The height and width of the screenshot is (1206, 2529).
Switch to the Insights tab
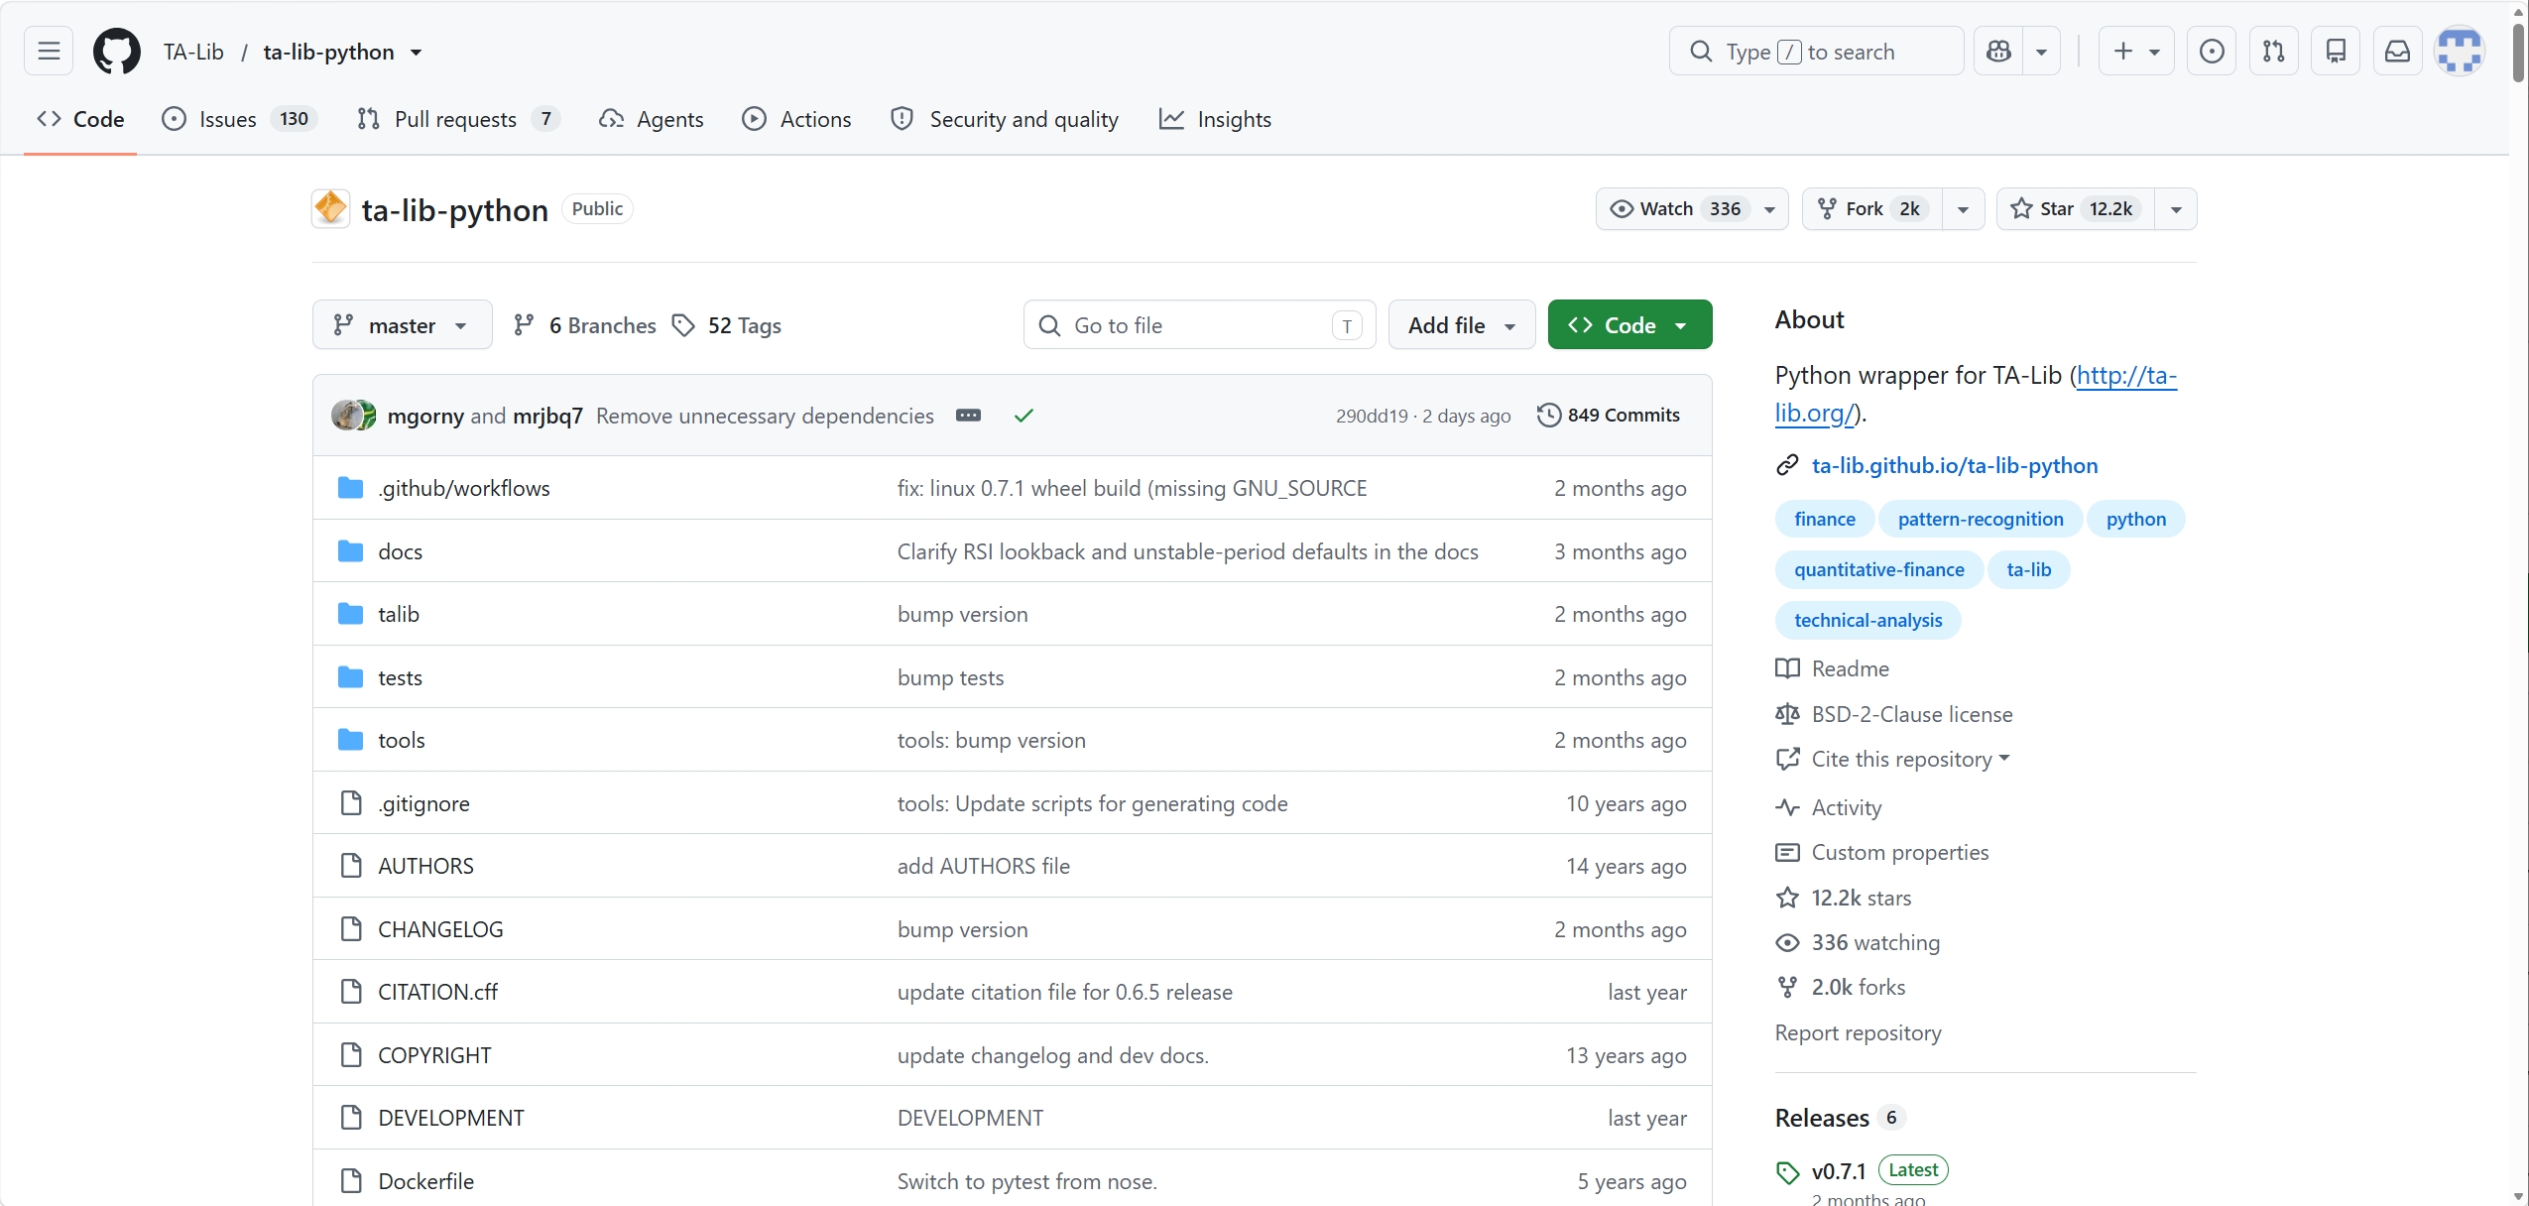pyautogui.click(x=1215, y=119)
